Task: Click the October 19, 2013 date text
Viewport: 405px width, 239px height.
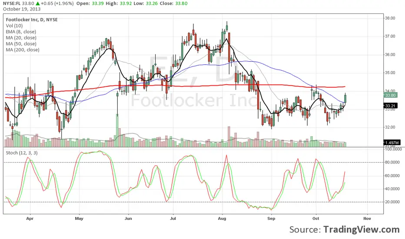Action: (x=22, y=9)
